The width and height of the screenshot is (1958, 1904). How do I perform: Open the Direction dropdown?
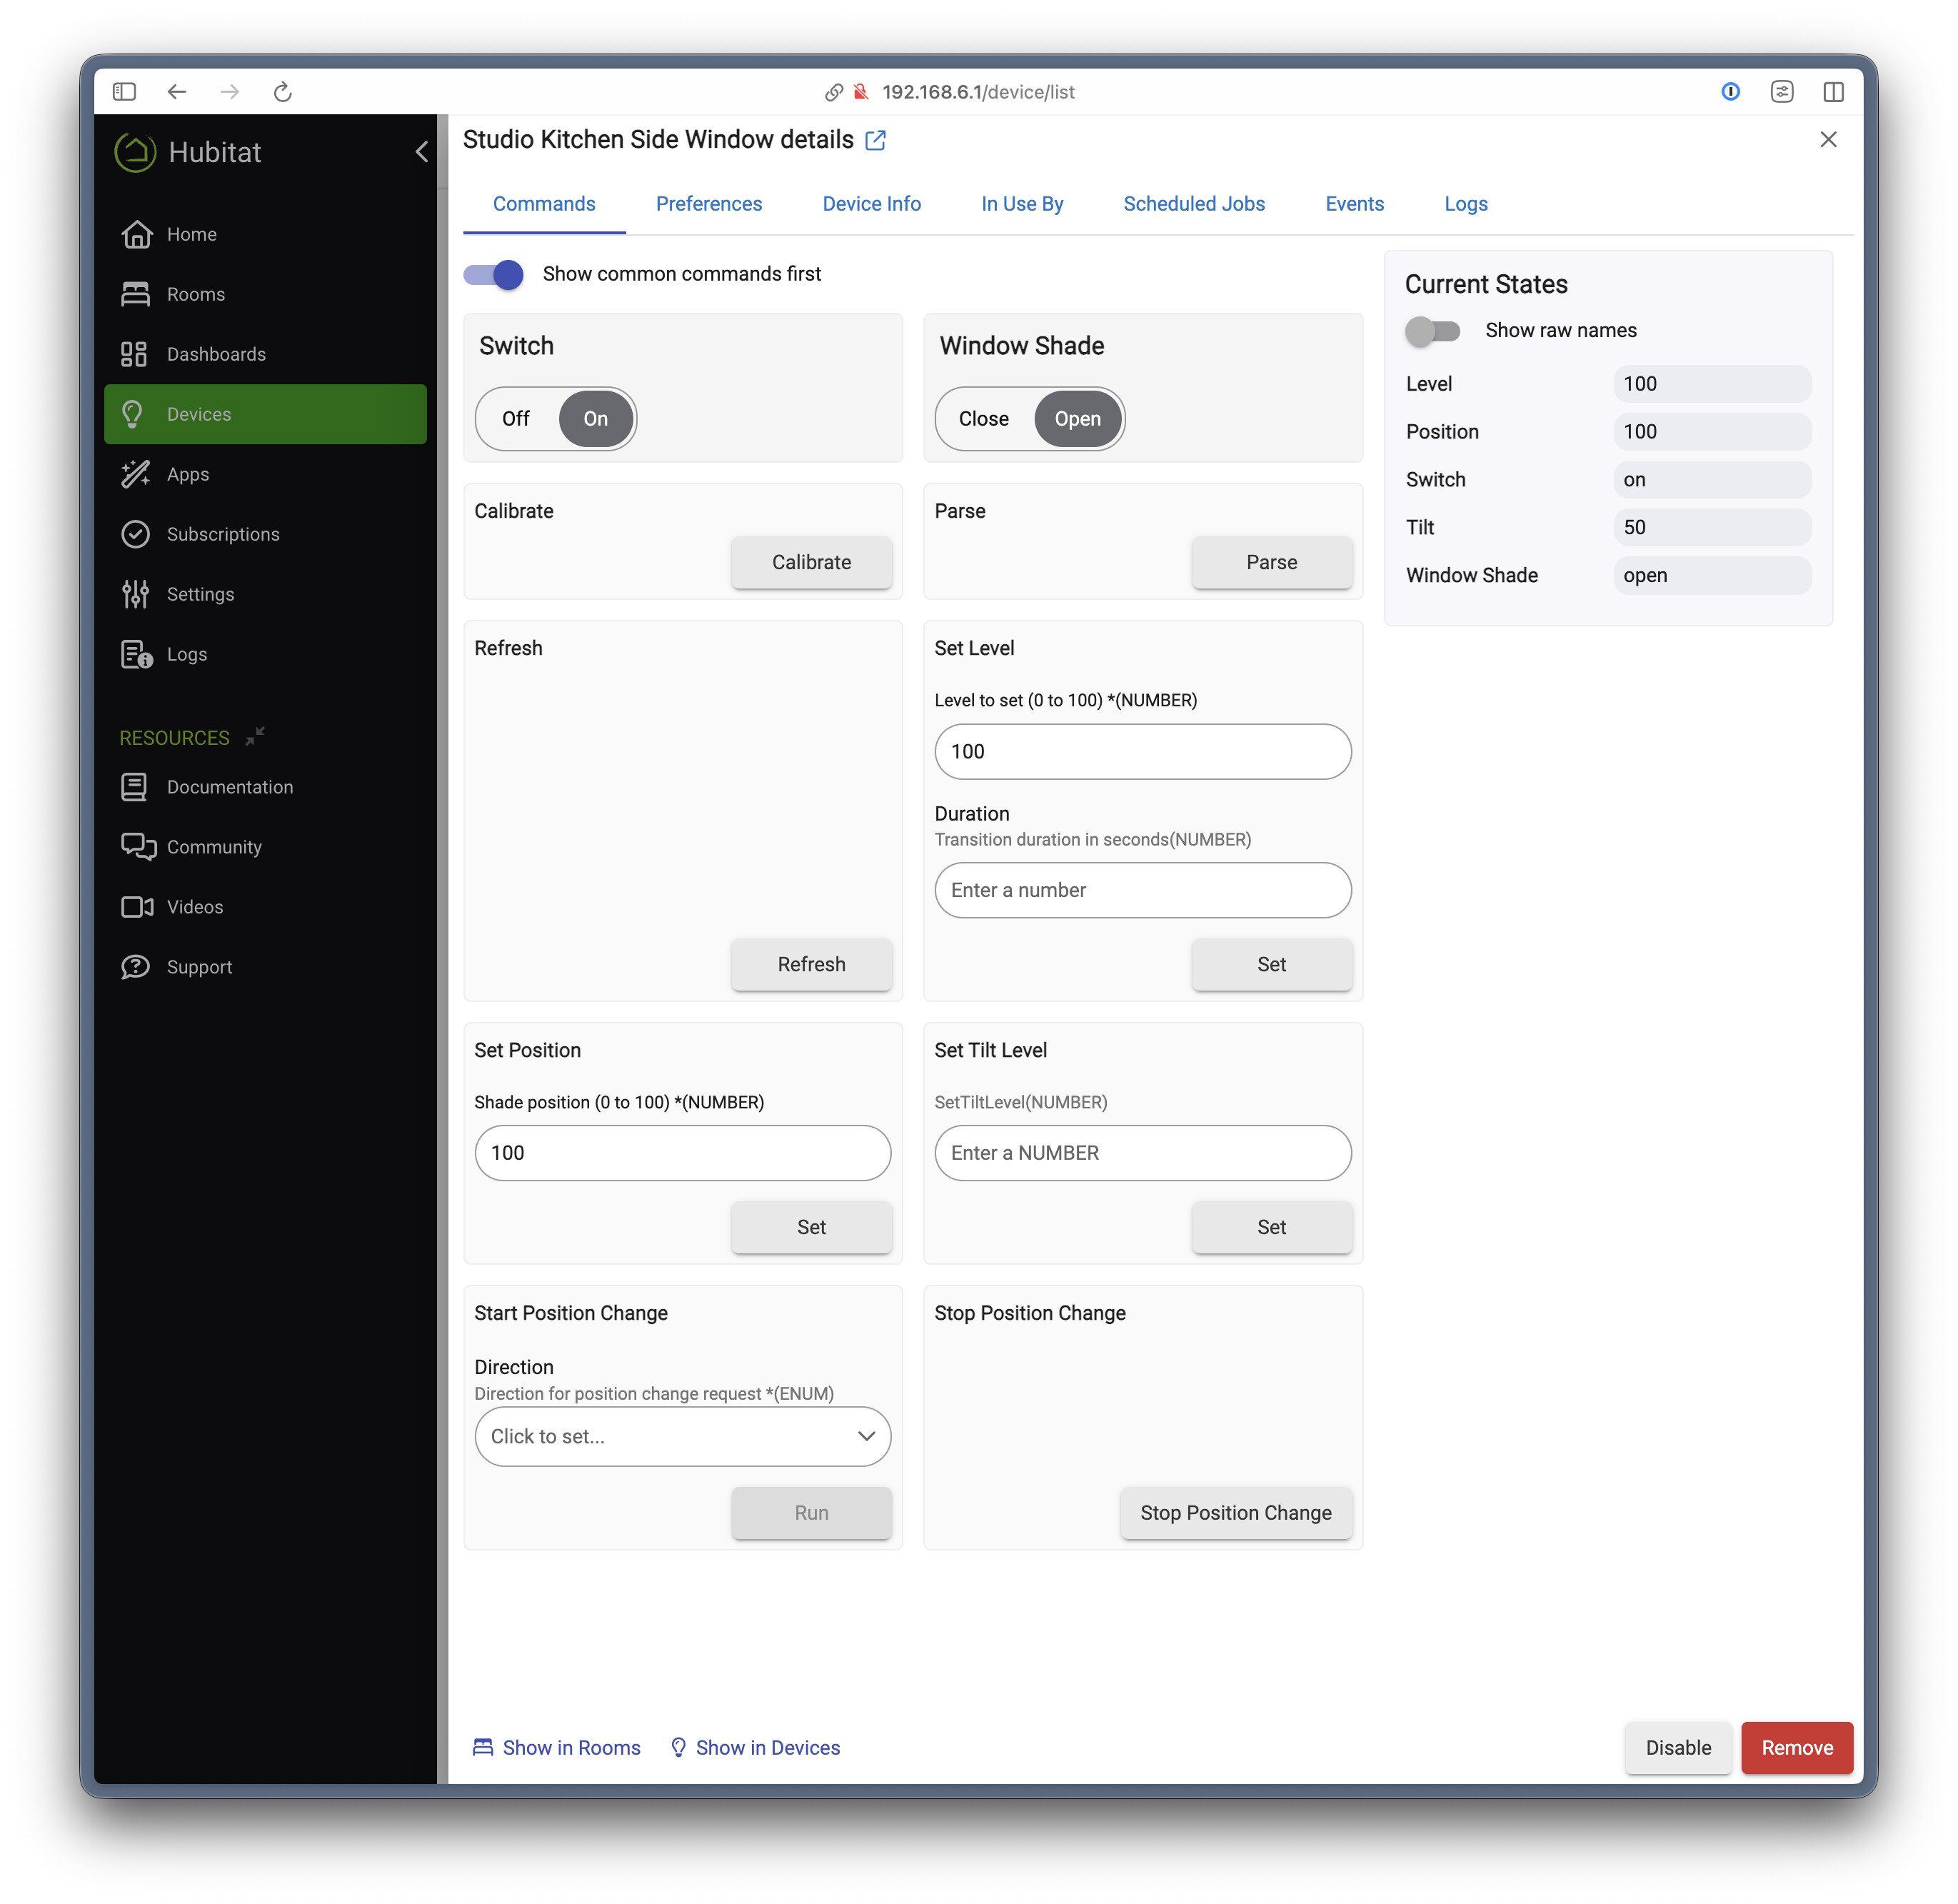click(682, 1436)
